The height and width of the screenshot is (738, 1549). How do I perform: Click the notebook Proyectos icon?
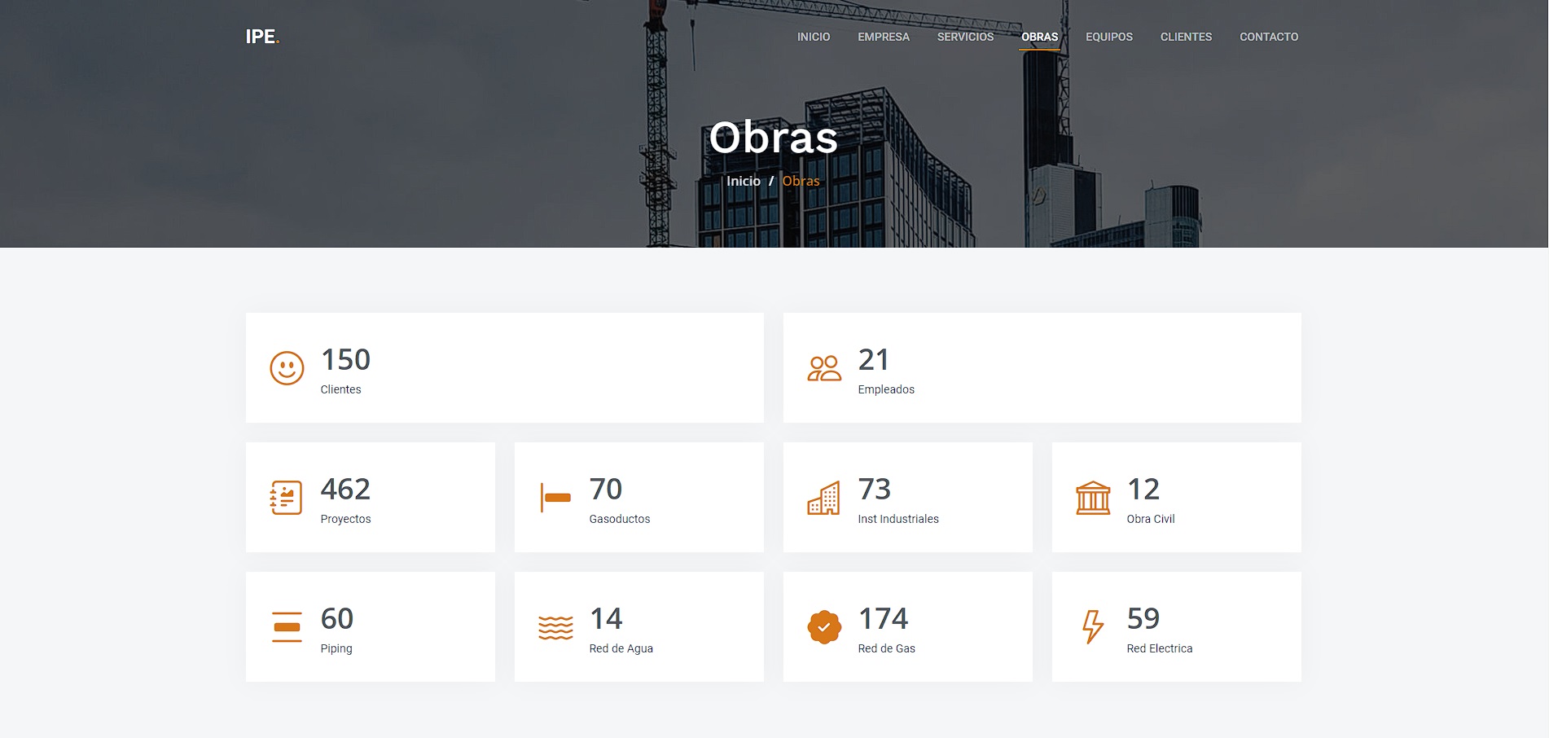[x=286, y=498]
